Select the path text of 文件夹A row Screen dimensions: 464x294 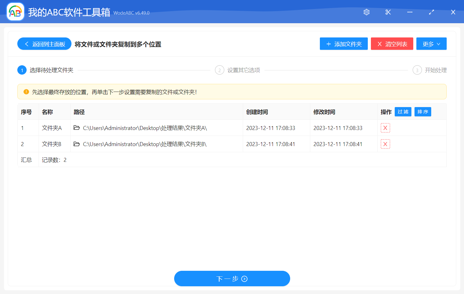144,128
